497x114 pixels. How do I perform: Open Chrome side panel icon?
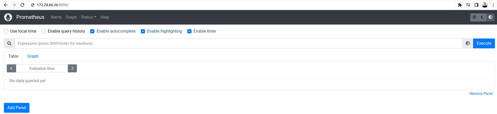tap(476, 5)
